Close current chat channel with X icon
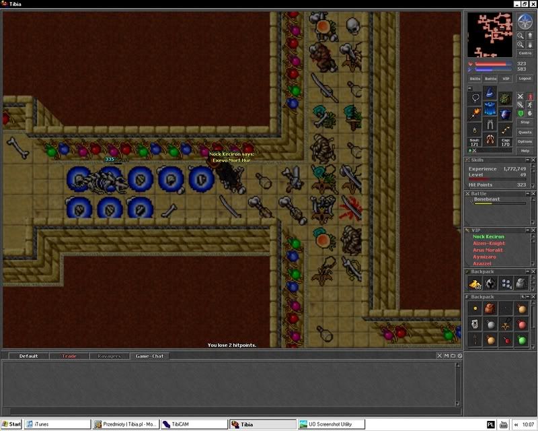The height and width of the screenshot is (431, 538). [440, 356]
